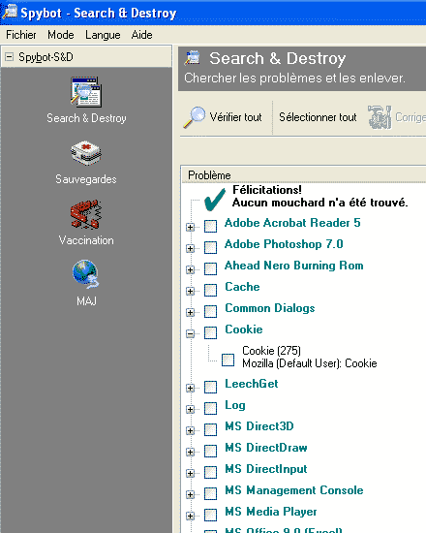Select the MS Management Console row text
The width and height of the screenshot is (426, 533).
pyautogui.click(x=294, y=490)
